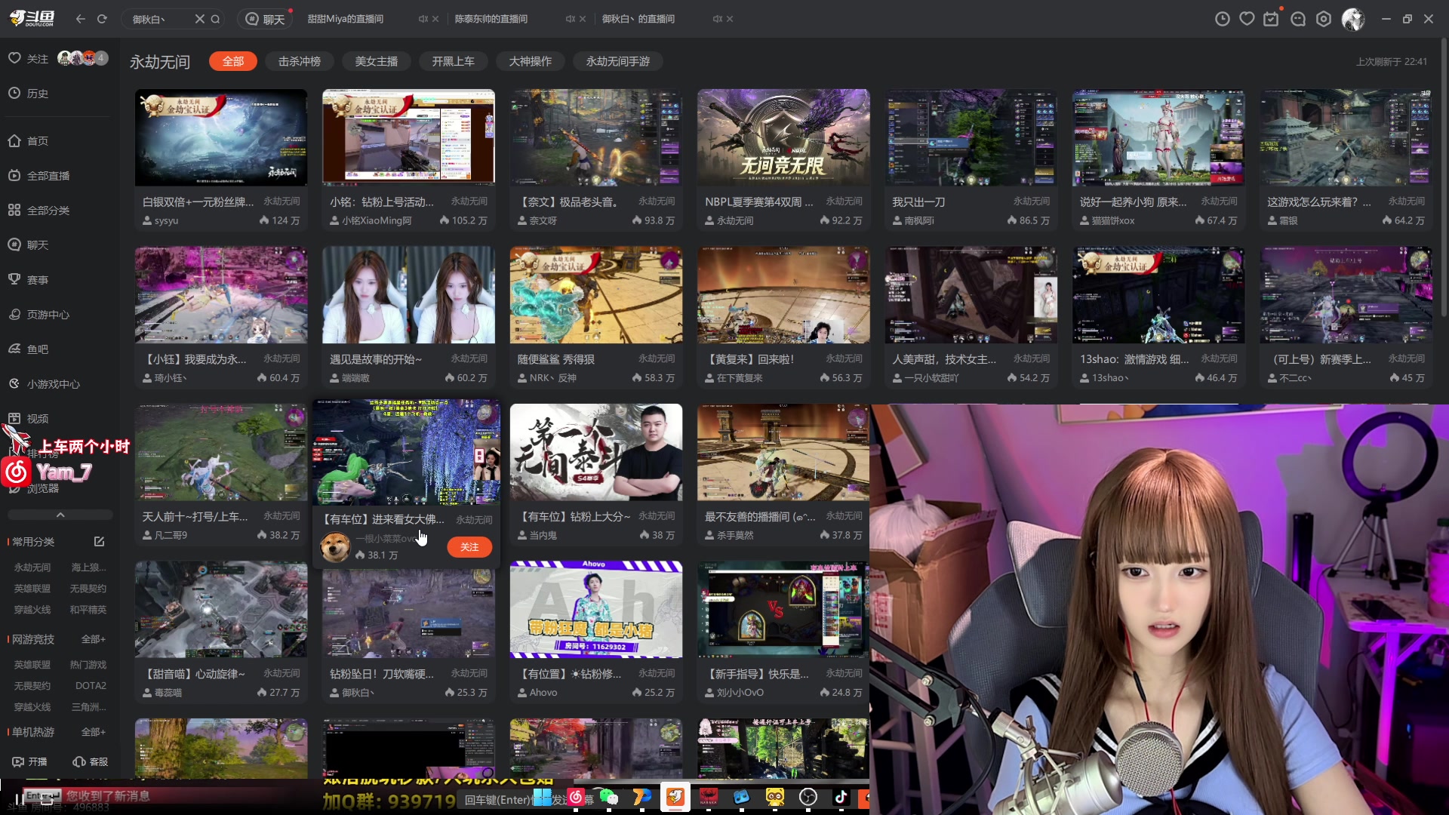The height and width of the screenshot is (815, 1449).
Task: Open 遇见是故事的开始 stream thumbnail
Action: click(408, 295)
